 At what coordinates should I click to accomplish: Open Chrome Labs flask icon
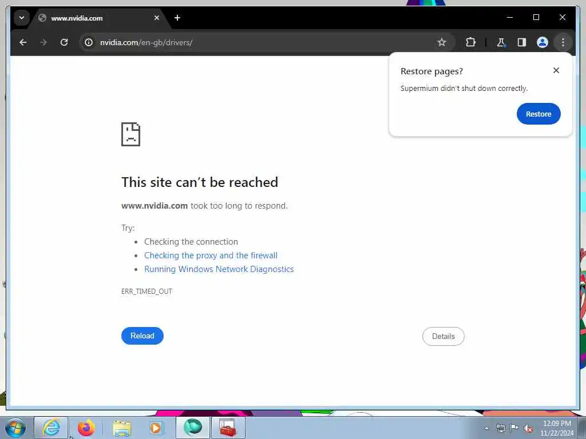(x=501, y=42)
